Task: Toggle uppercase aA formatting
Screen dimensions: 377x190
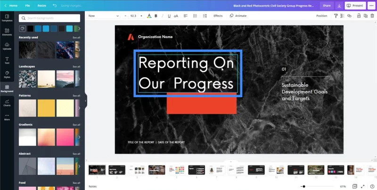Action: pos(176,16)
